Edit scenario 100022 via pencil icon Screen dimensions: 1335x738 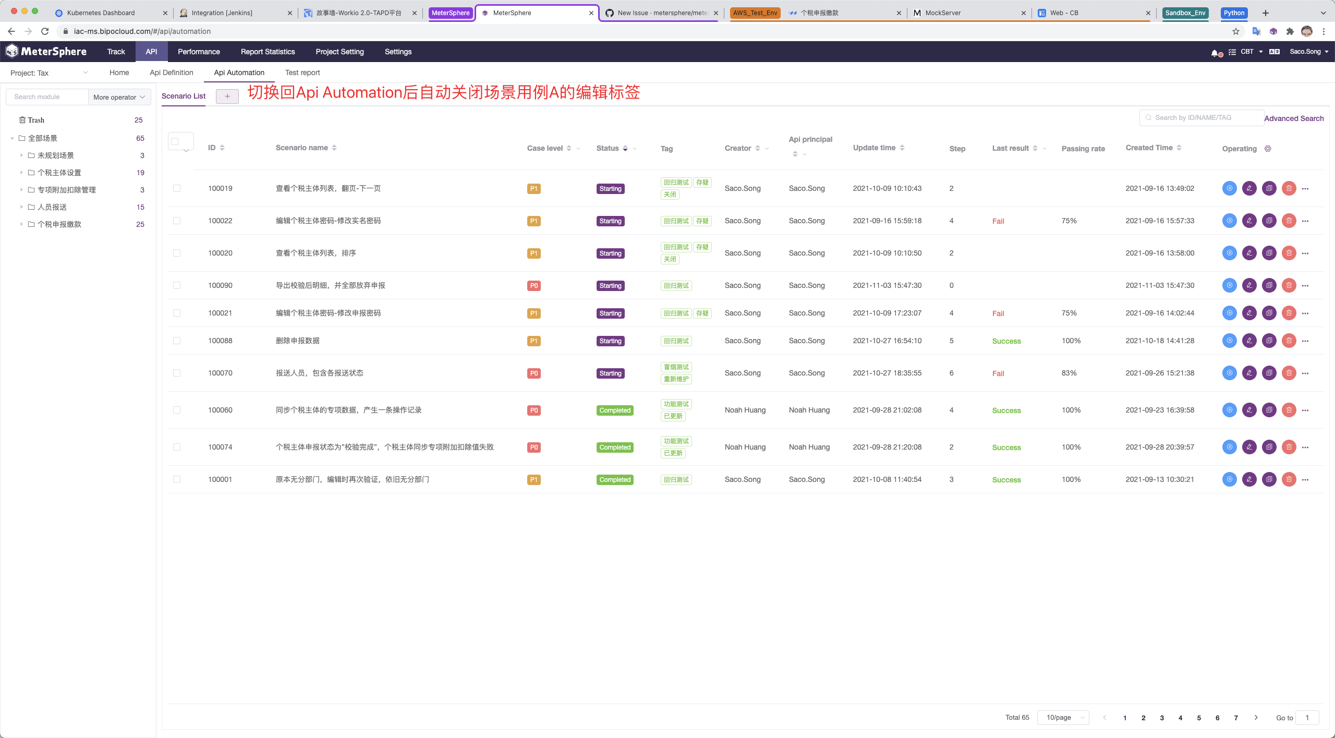(1249, 221)
